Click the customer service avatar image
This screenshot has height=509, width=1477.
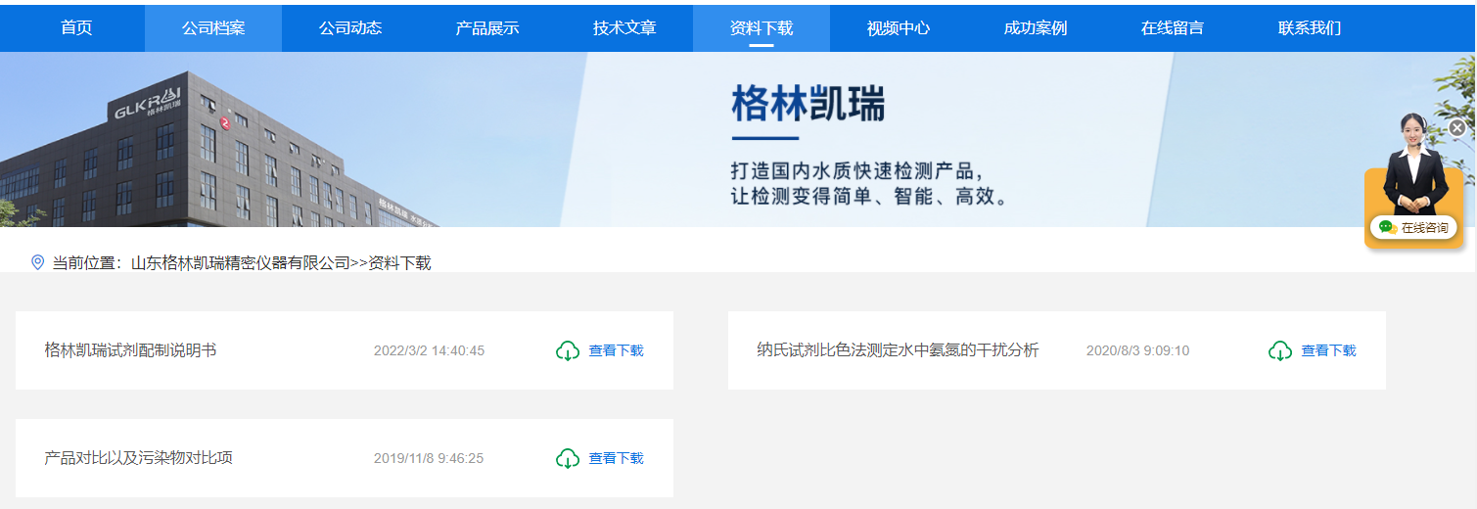tap(1413, 166)
